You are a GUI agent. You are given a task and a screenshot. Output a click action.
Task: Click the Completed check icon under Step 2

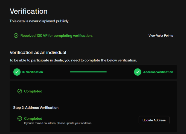(20, 118)
